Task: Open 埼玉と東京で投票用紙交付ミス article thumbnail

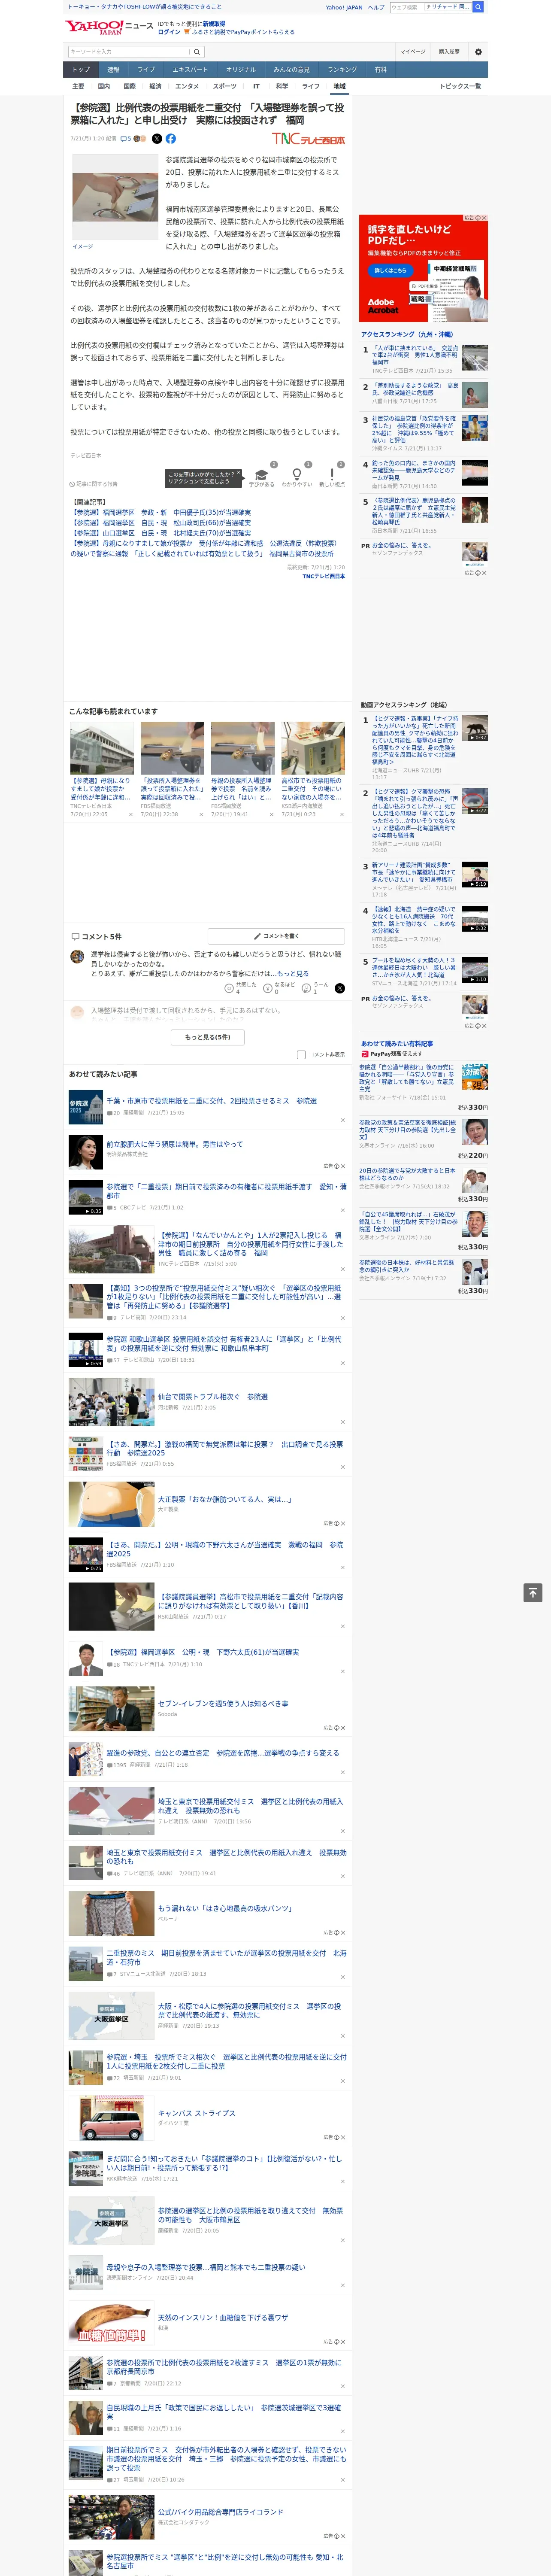Action: (x=111, y=1812)
